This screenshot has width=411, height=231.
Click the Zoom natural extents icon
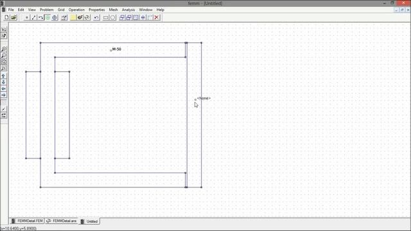coord(4,62)
